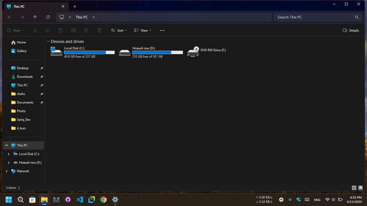367x206 pixels.
Task: Expand Новый том (D:) in the tree
Action: 9,162
